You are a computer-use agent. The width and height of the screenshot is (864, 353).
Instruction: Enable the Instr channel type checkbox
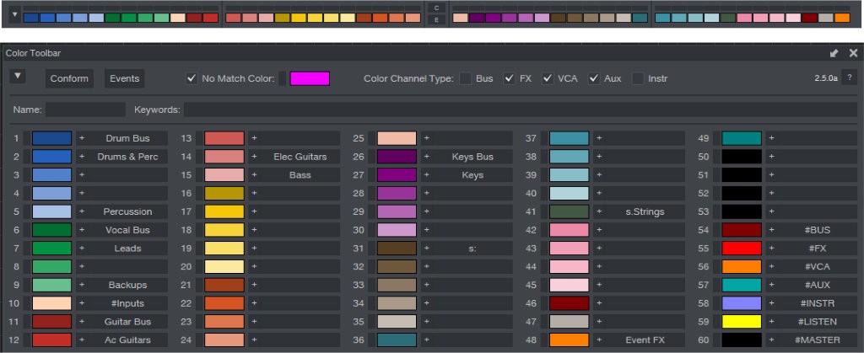pyautogui.click(x=639, y=78)
